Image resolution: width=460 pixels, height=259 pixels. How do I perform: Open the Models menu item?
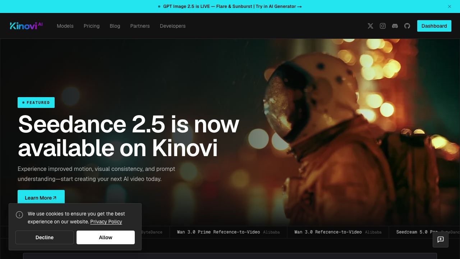[65, 26]
